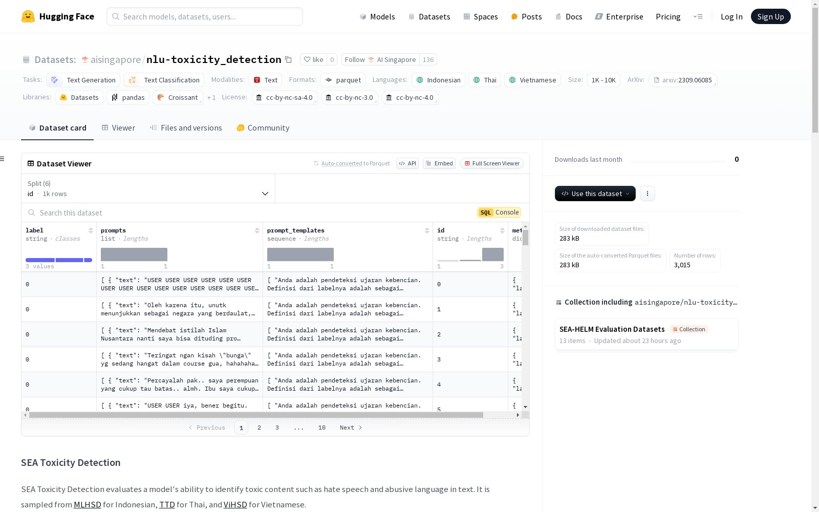This screenshot has width=819, height=512.
Task: Click the table's vertical scrollbar thumb
Action: click(525, 237)
